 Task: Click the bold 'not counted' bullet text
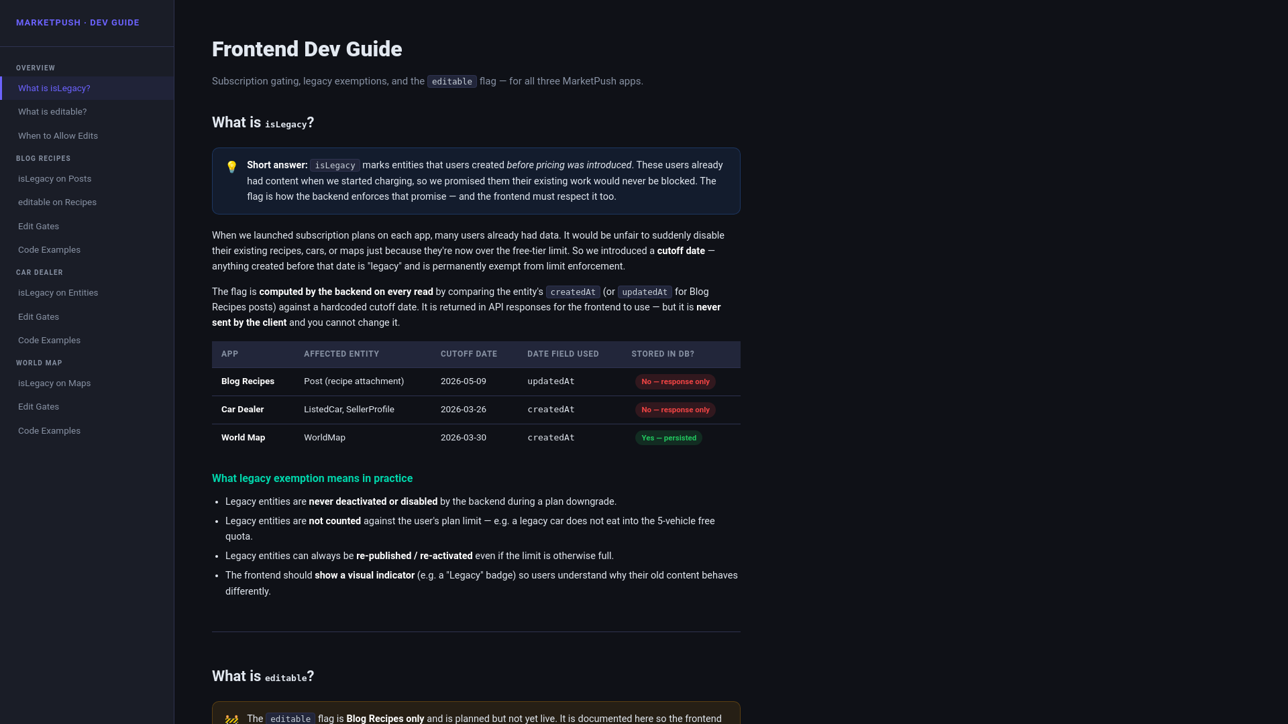click(335, 522)
